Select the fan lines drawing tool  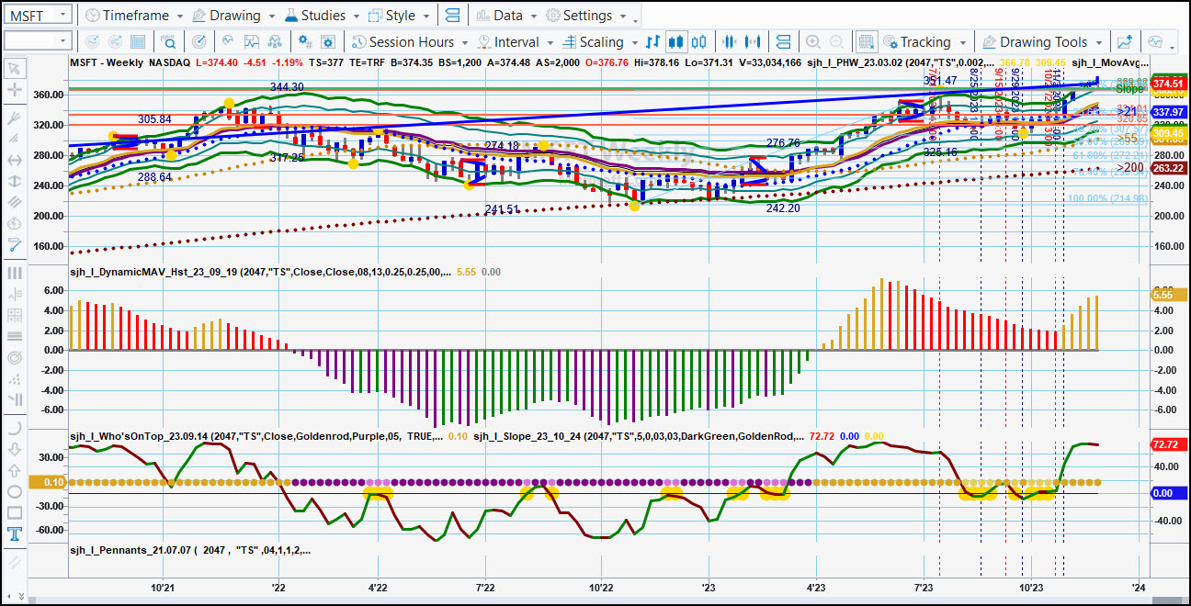click(x=14, y=119)
